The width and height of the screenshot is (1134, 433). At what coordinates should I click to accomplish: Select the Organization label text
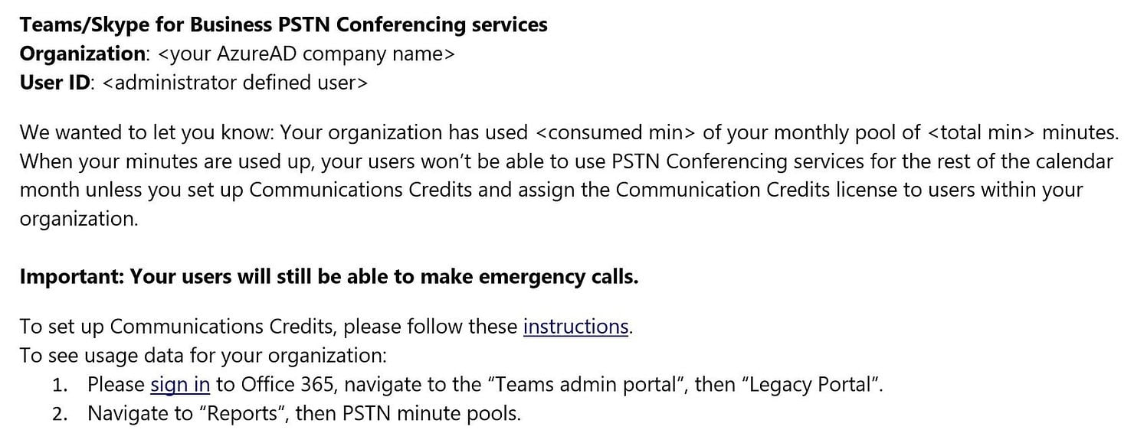pos(82,54)
